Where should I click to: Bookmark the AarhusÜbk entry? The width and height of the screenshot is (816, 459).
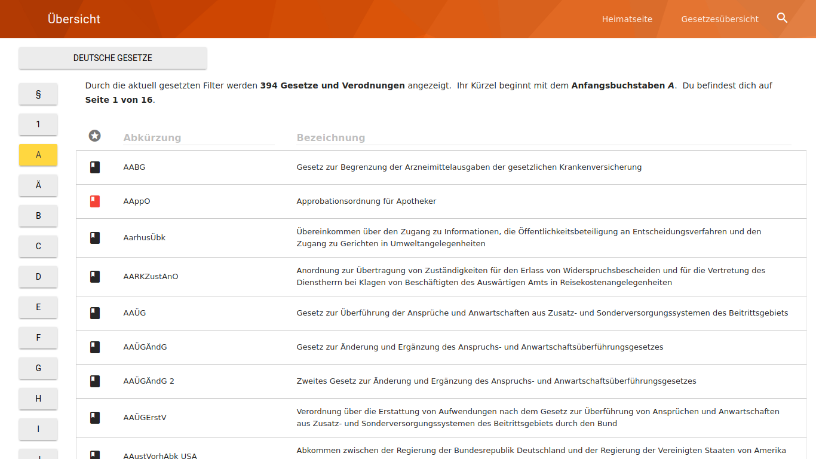94,238
